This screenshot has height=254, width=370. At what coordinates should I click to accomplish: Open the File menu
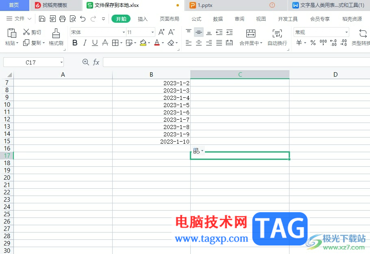pyautogui.click(x=19, y=19)
